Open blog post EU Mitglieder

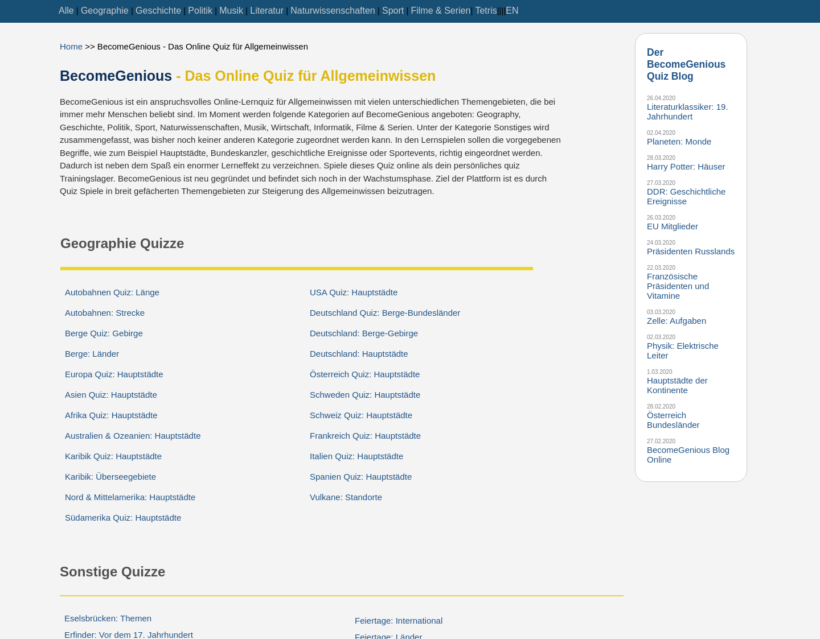click(672, 226)
